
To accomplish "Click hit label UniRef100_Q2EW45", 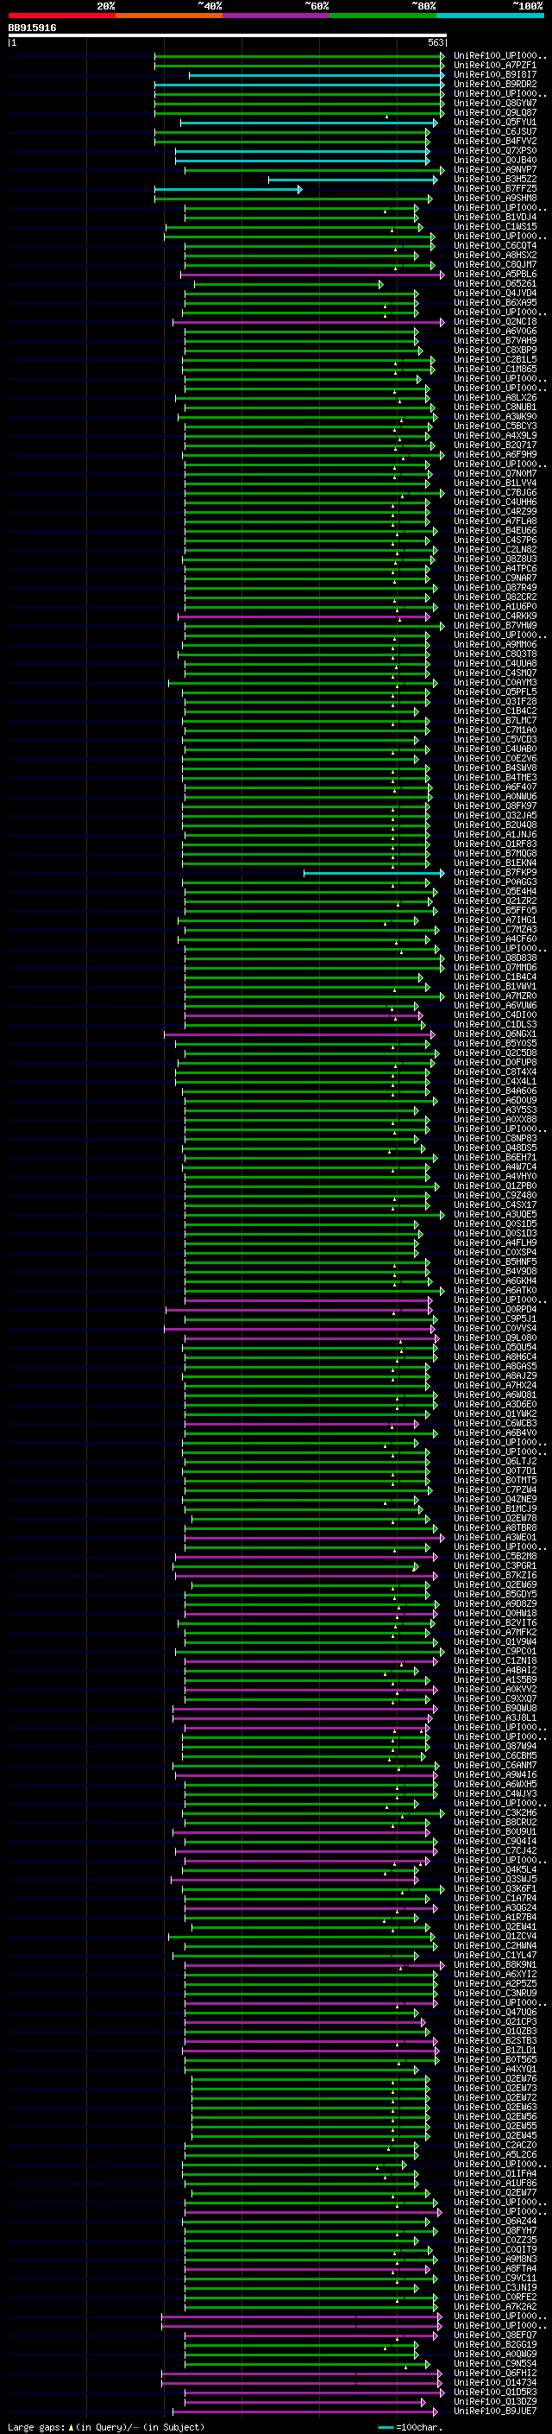I will click(x=495, y=2135).
